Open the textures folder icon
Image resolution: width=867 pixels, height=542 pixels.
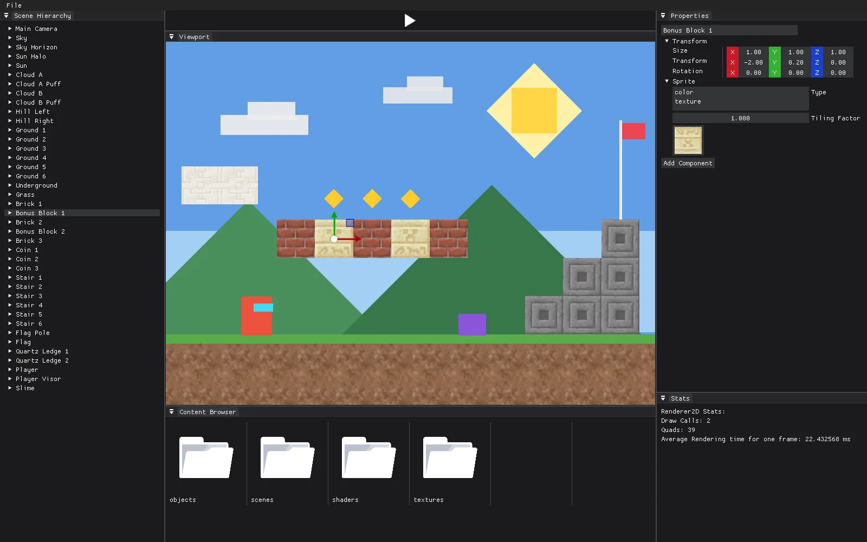450,457
